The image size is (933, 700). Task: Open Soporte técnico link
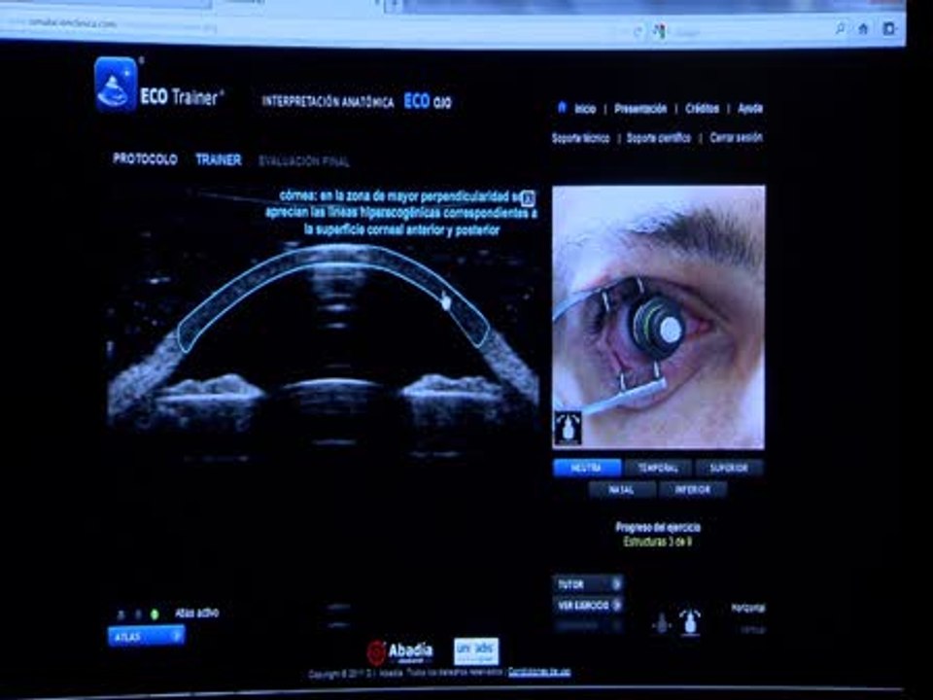(581, 138)
